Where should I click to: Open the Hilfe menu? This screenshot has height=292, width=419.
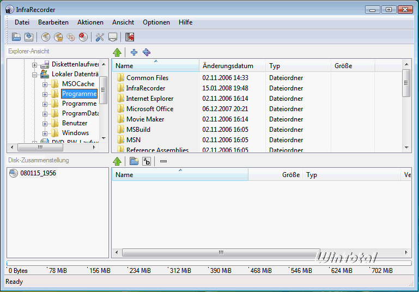point(185,22)
